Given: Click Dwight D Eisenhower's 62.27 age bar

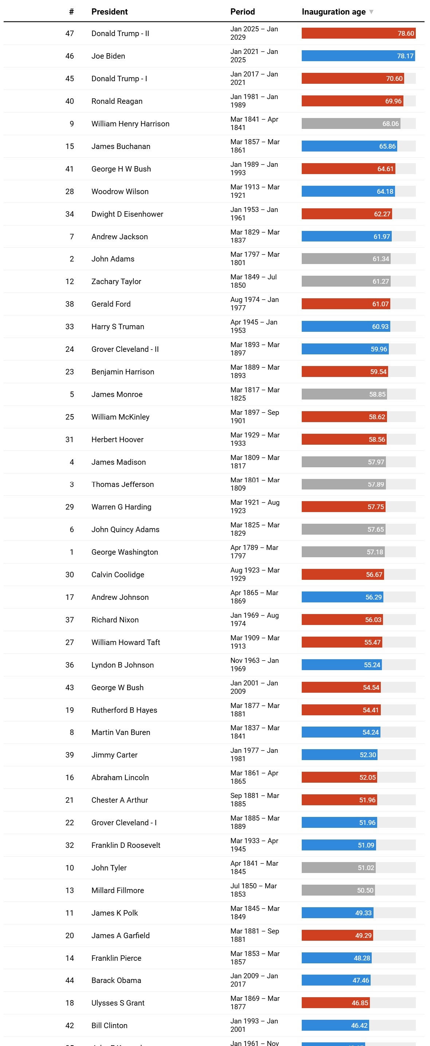Looking at the screenshot, I should click(346, 214).
